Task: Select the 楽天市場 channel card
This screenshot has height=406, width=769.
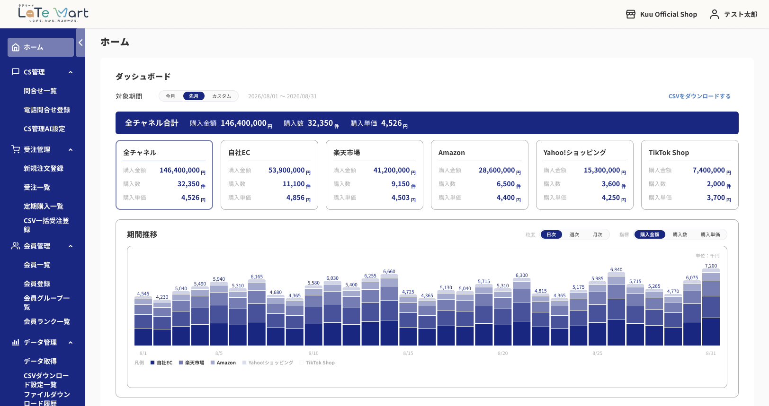Action: (375, 174)
